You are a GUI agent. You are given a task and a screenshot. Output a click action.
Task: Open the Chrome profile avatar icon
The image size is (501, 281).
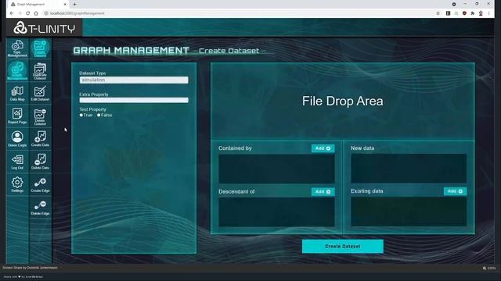point(481,13)
